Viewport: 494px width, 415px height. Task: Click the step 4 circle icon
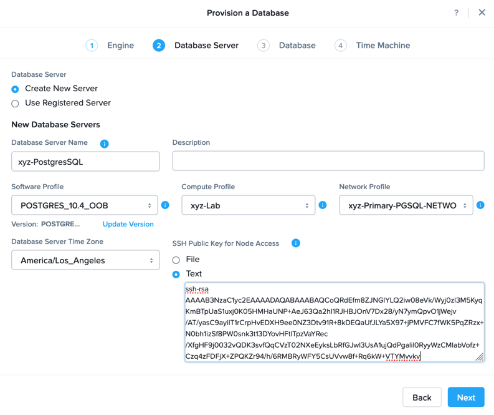coord(341,46)
